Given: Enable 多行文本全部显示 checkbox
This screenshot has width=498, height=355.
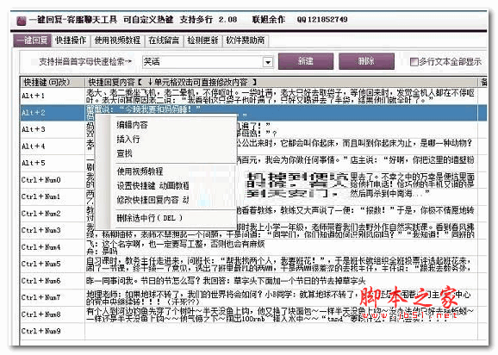Looking at the screenshot, I should [414, 61].
